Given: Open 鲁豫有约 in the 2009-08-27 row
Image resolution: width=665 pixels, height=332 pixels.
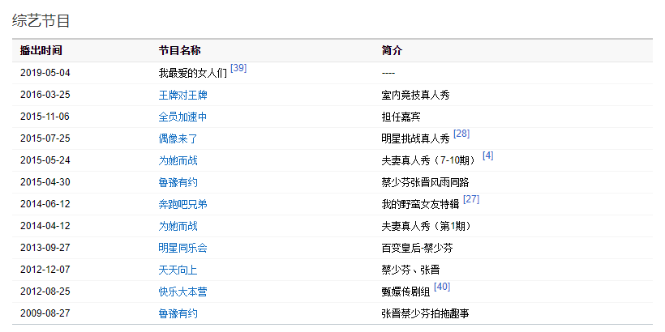Looking at the screenshot, I should 178,313.
